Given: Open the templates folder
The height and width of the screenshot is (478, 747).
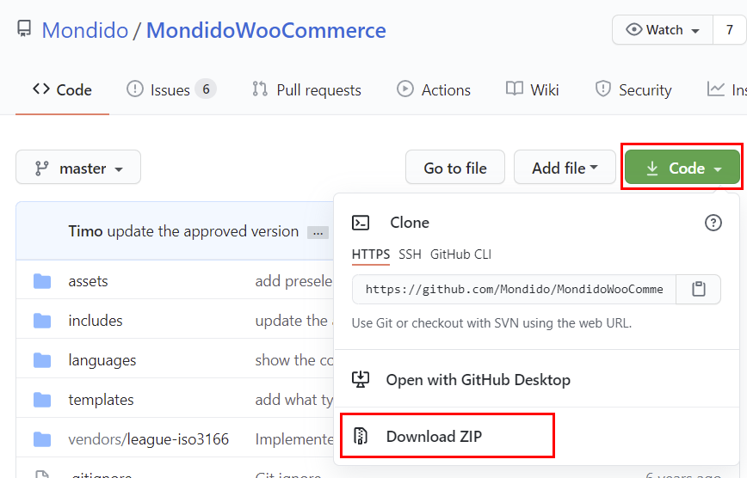Looking at the screenshot, I should pos(101,400).
